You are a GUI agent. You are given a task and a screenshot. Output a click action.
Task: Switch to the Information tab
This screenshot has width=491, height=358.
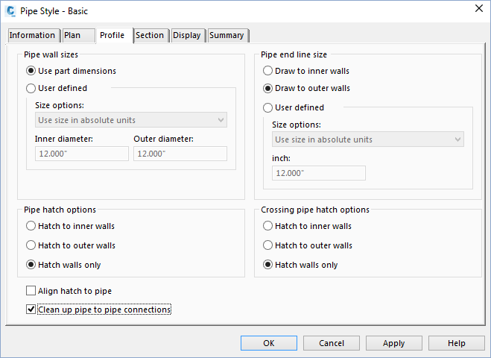32,36
